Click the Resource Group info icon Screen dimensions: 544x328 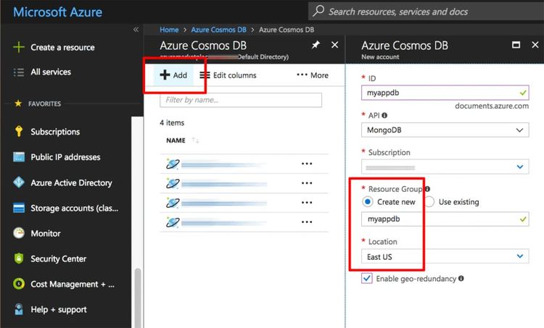427,189
